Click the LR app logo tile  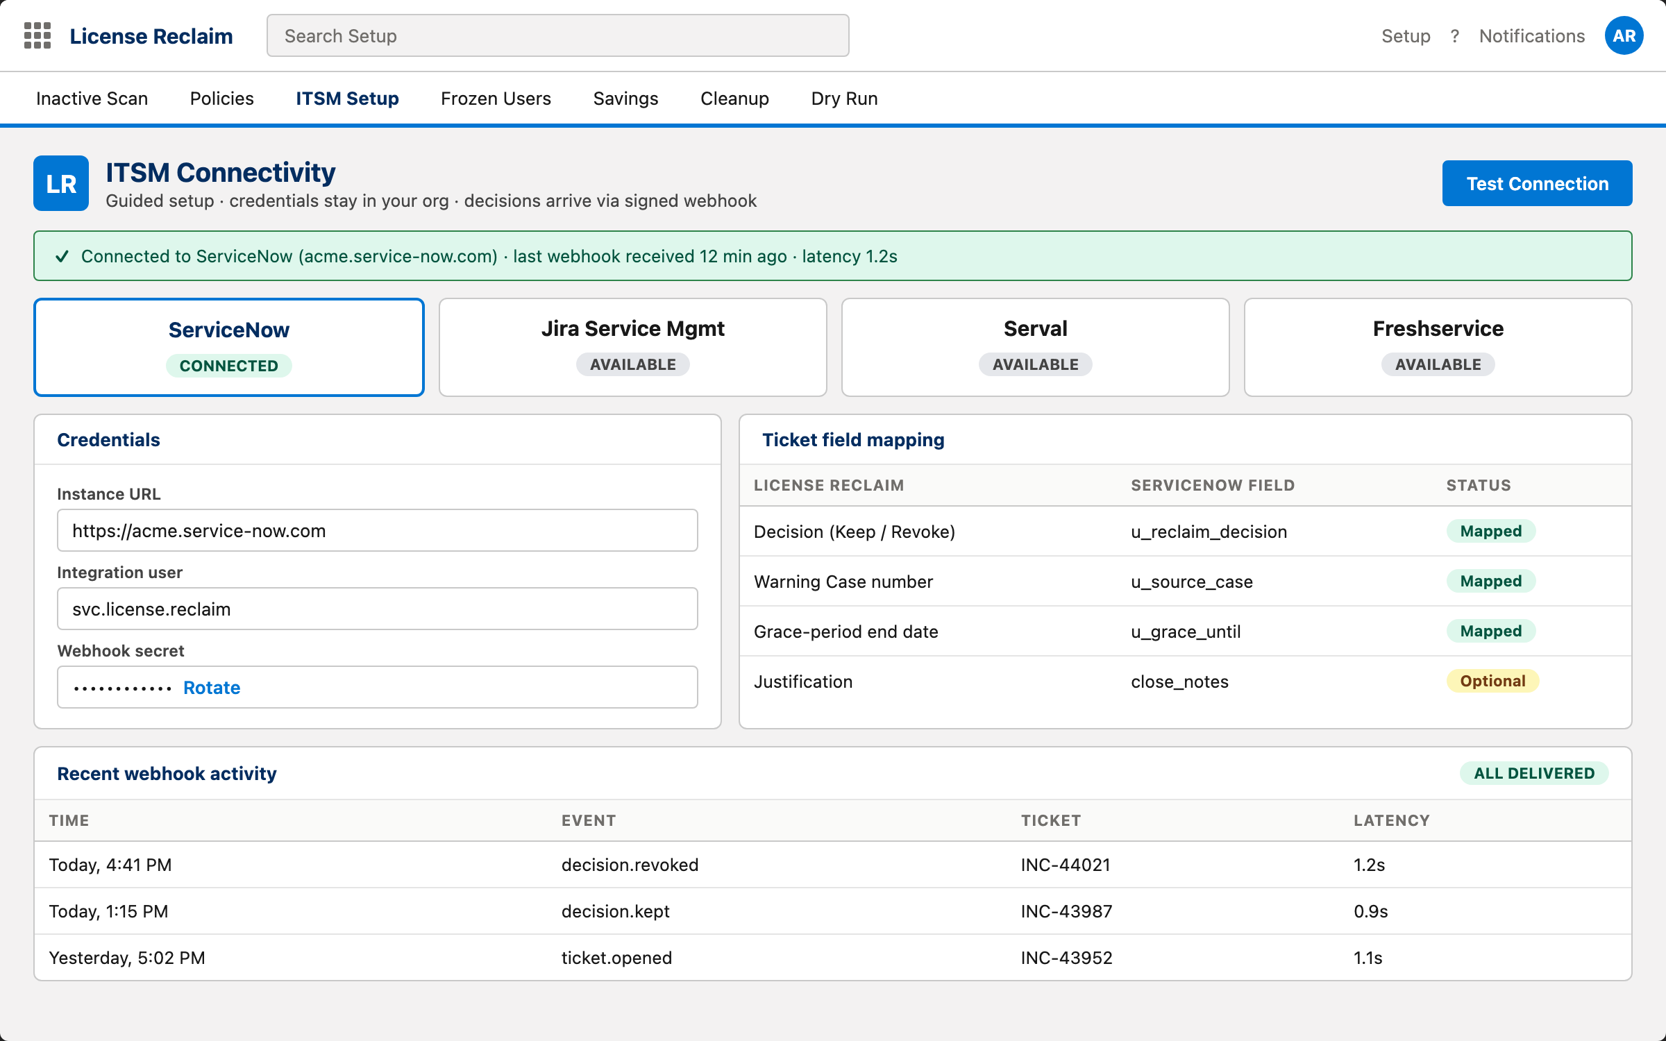(61, 183)
